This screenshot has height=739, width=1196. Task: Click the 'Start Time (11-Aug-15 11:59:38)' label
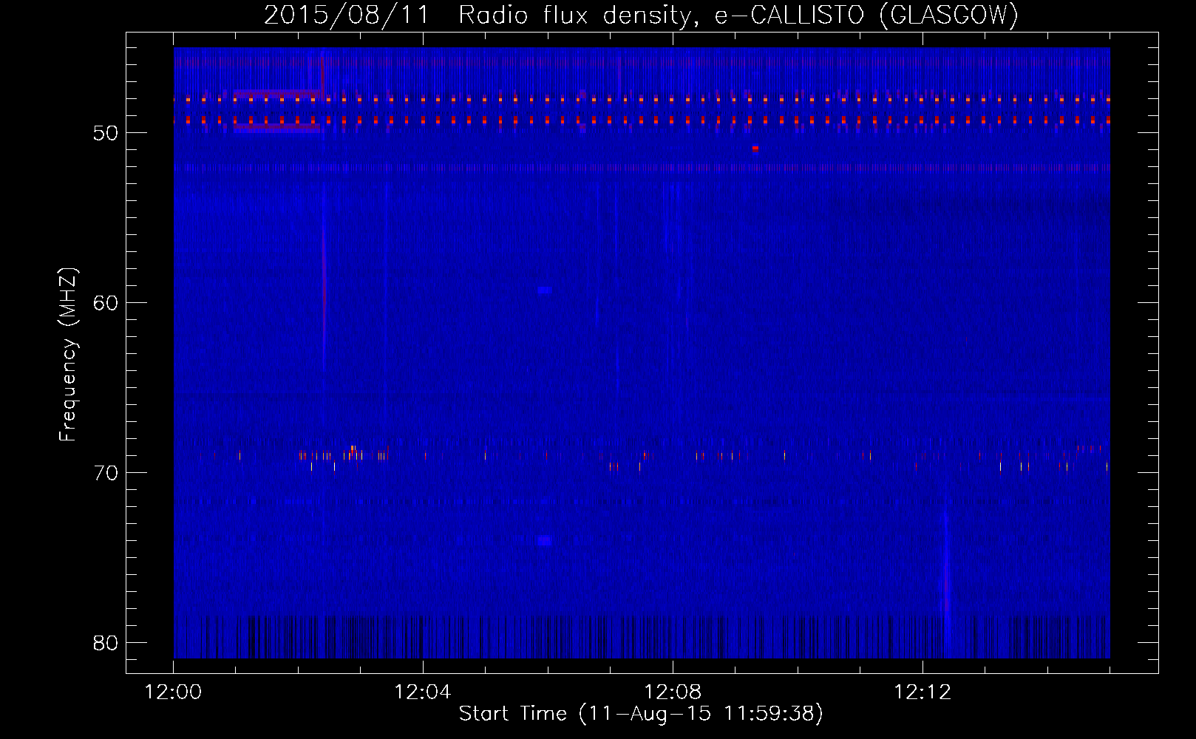pyautogui.click(x=641, y=714)
